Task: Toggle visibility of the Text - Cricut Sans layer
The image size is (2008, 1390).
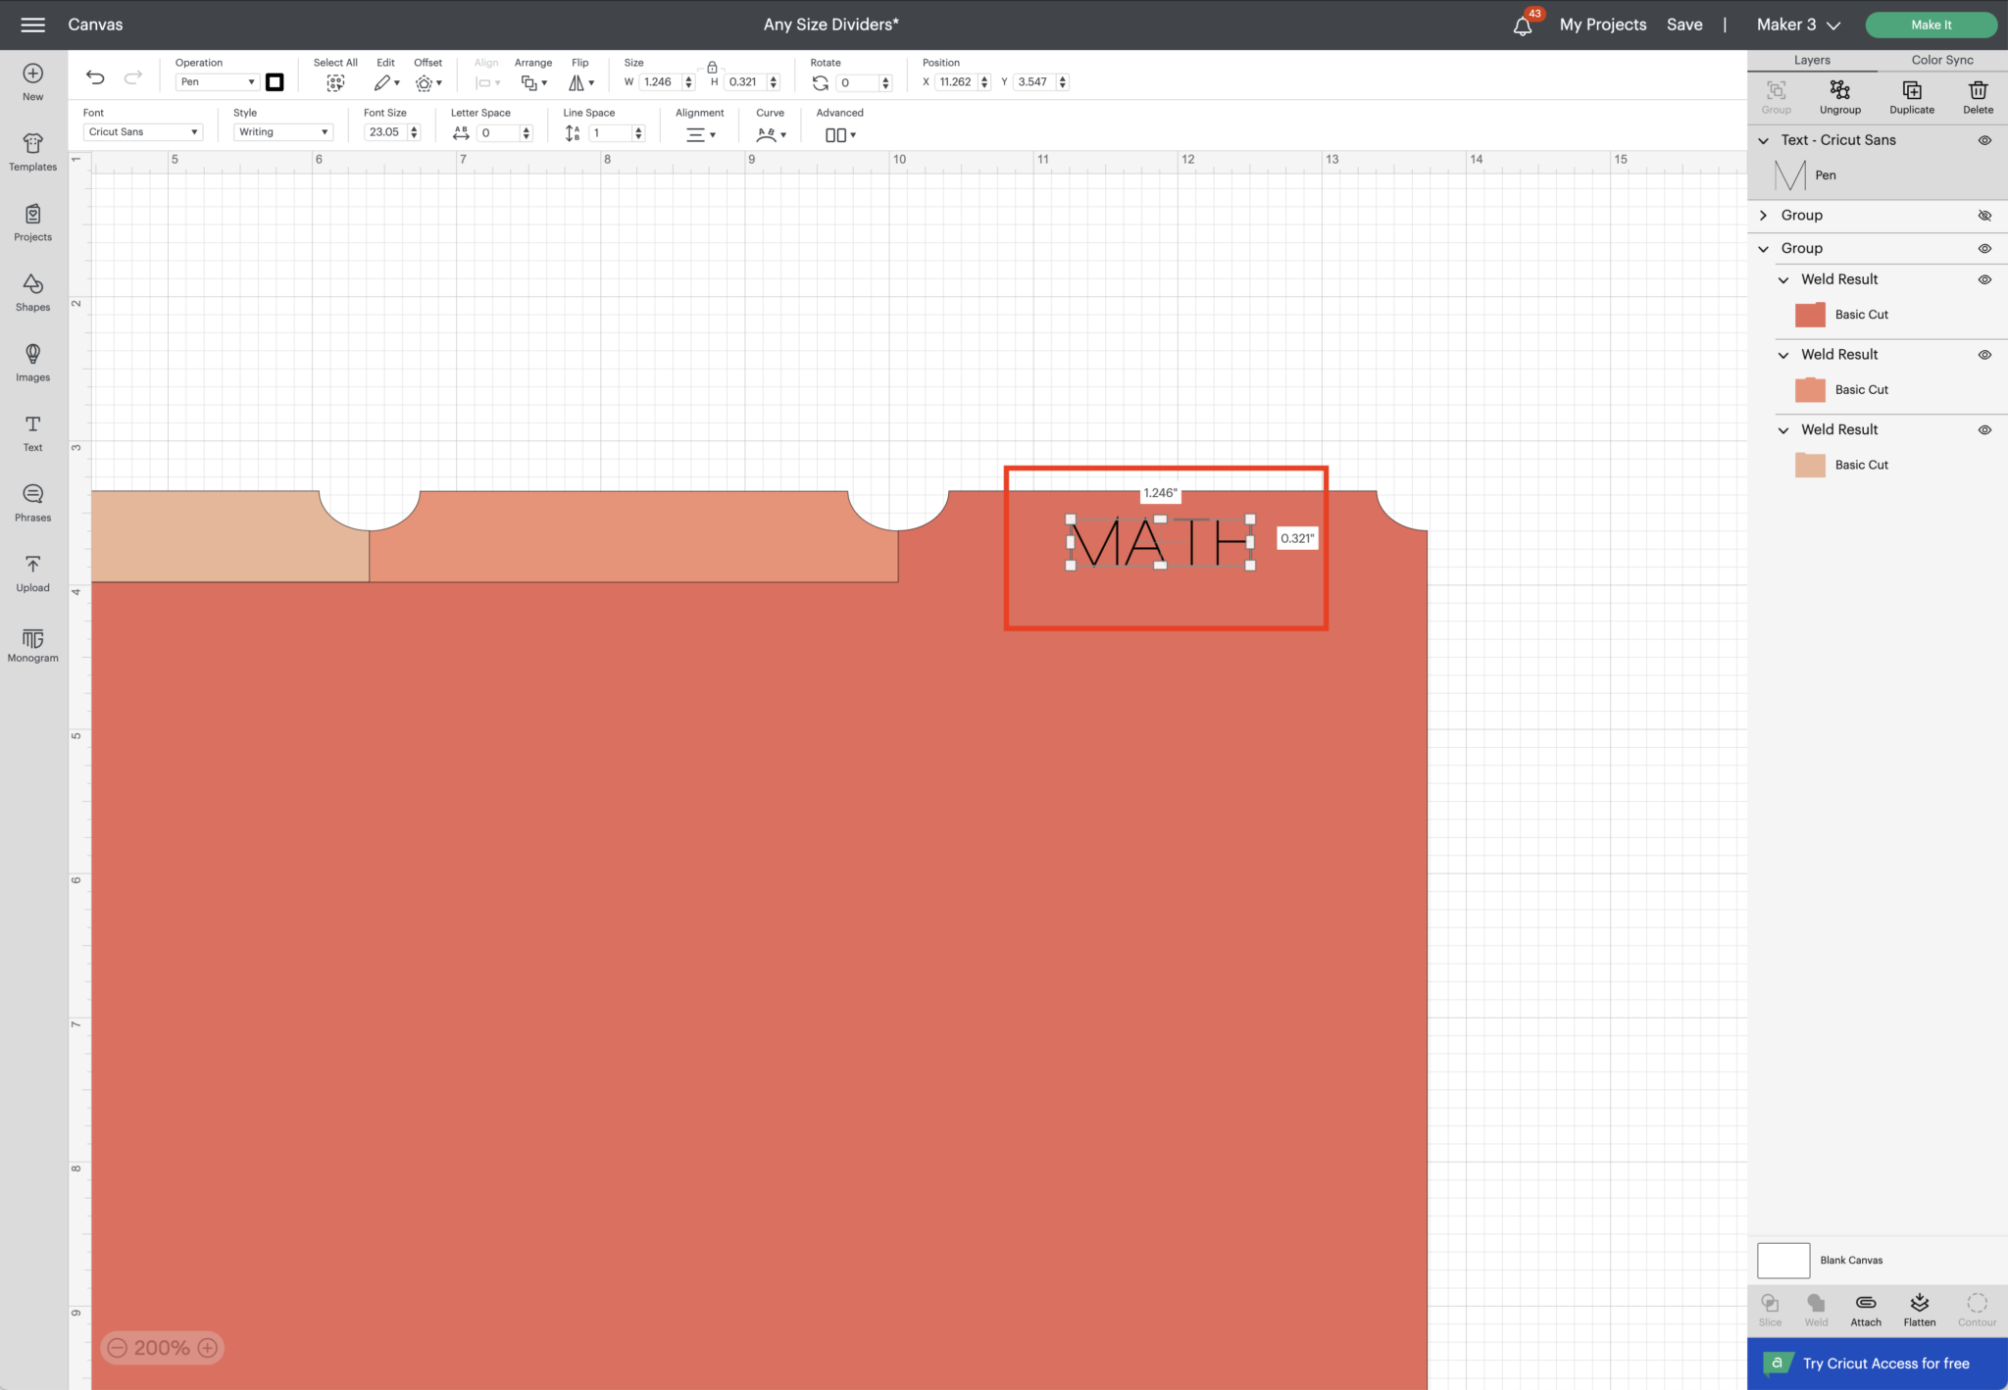Action: (x=1985, y=139)
